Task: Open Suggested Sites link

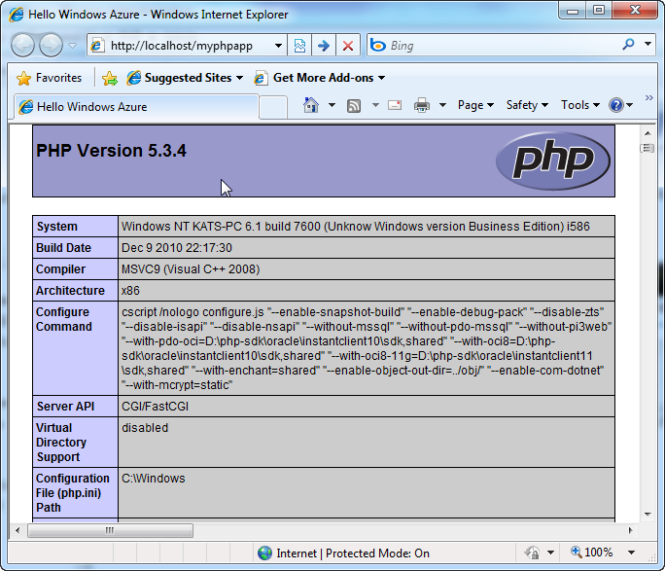Action: (185, 78)
